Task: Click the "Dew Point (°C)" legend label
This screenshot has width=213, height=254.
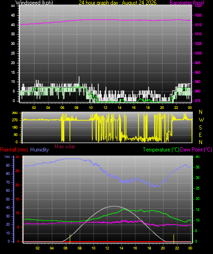Action: point(196,150)
